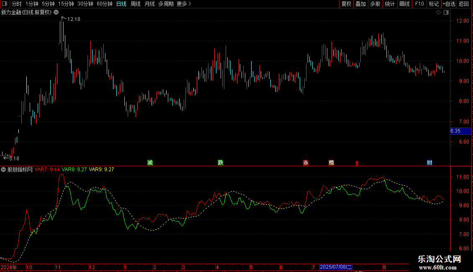
Task: Click the red 涨 event marker
Action: click(306, 162)
